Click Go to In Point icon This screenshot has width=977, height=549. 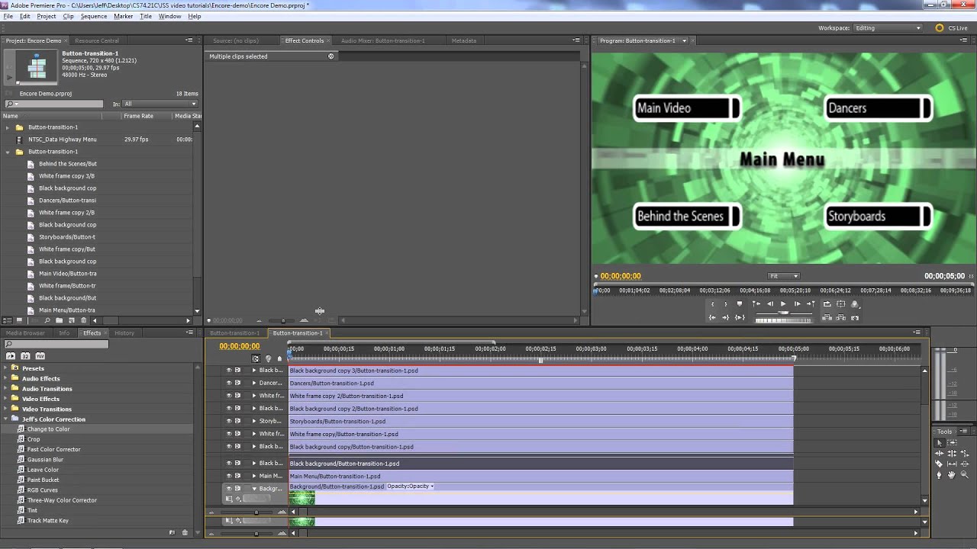point(712,318)
